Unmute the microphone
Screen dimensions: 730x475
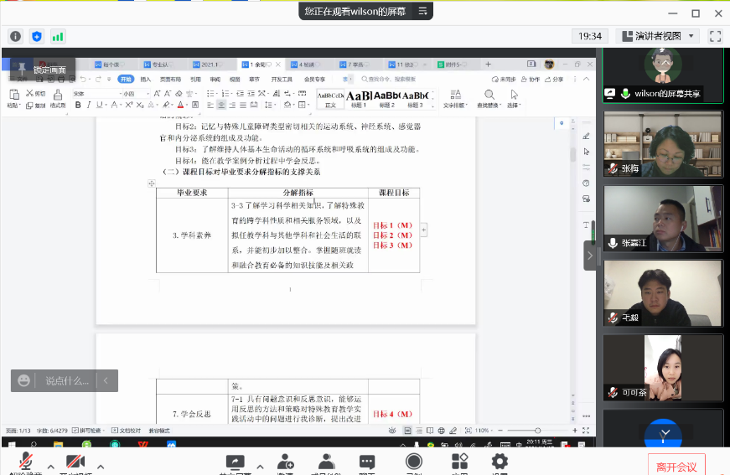(x=26, y=462)
